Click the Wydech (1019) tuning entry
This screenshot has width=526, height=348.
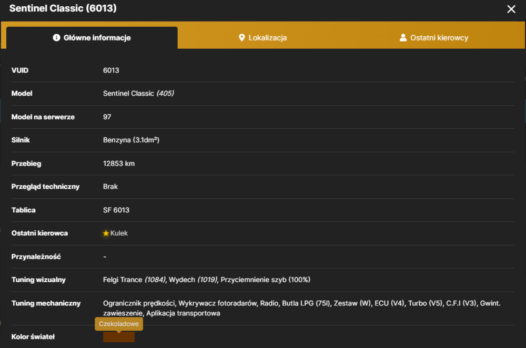click(x=193, y=280)
